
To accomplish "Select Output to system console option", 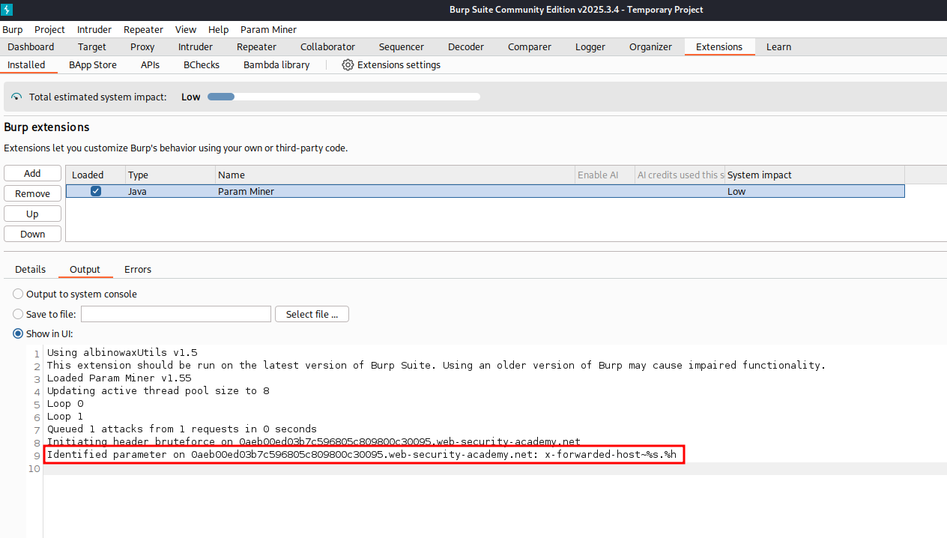I will (18, 294).
